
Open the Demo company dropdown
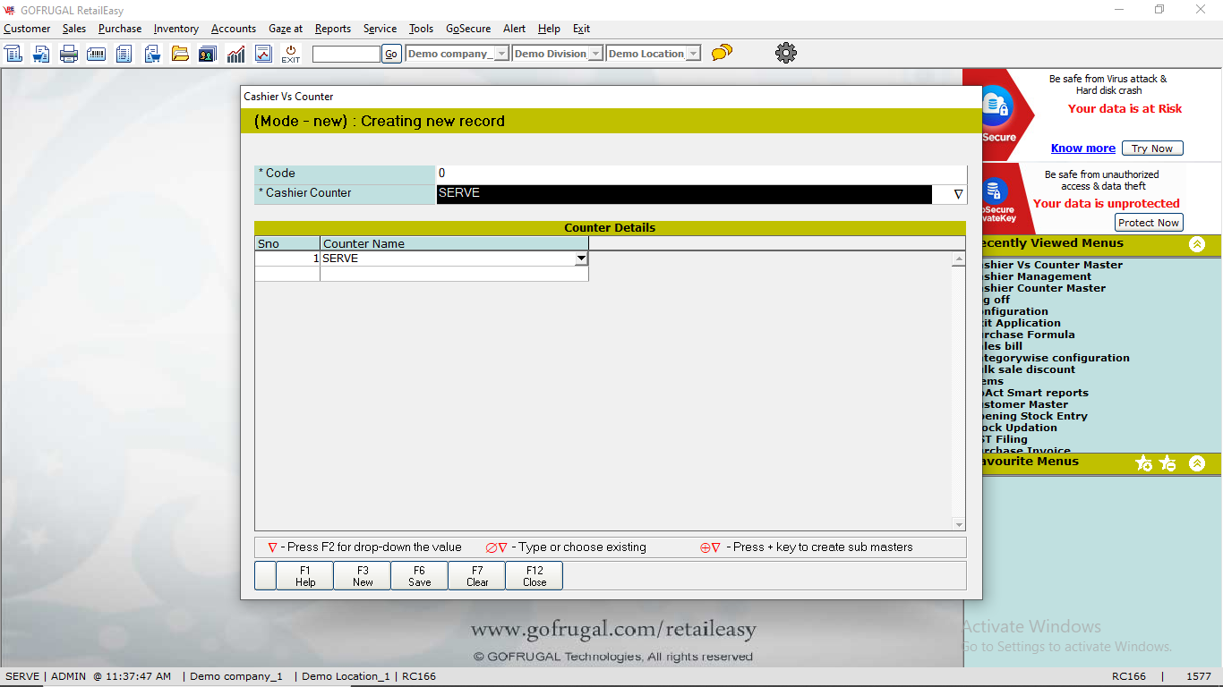click(502, 54)
